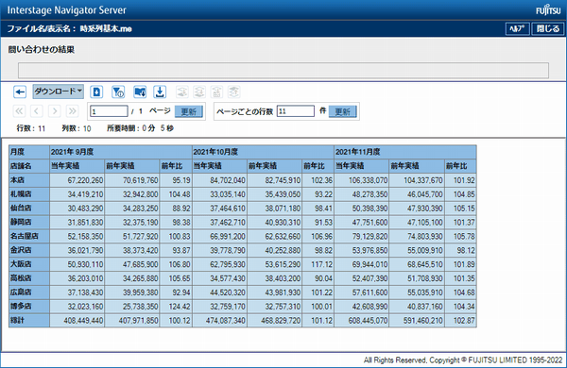Click the page download icon next to ダウンロード

tap(96, 92)
